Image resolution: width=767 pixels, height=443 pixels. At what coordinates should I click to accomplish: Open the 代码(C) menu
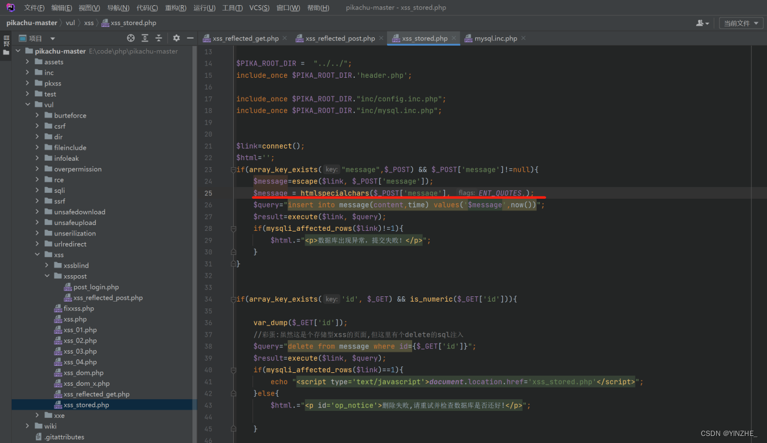point(147,8)
